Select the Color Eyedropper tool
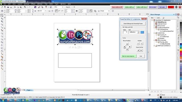Screen dimensions: 182x102 click(2, 60)
